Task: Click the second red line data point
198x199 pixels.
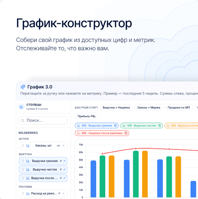Action: point(136,148)
